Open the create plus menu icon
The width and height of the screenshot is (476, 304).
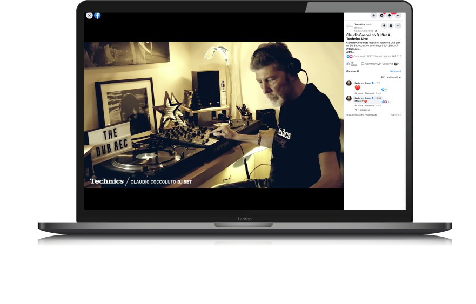point(374,16)
